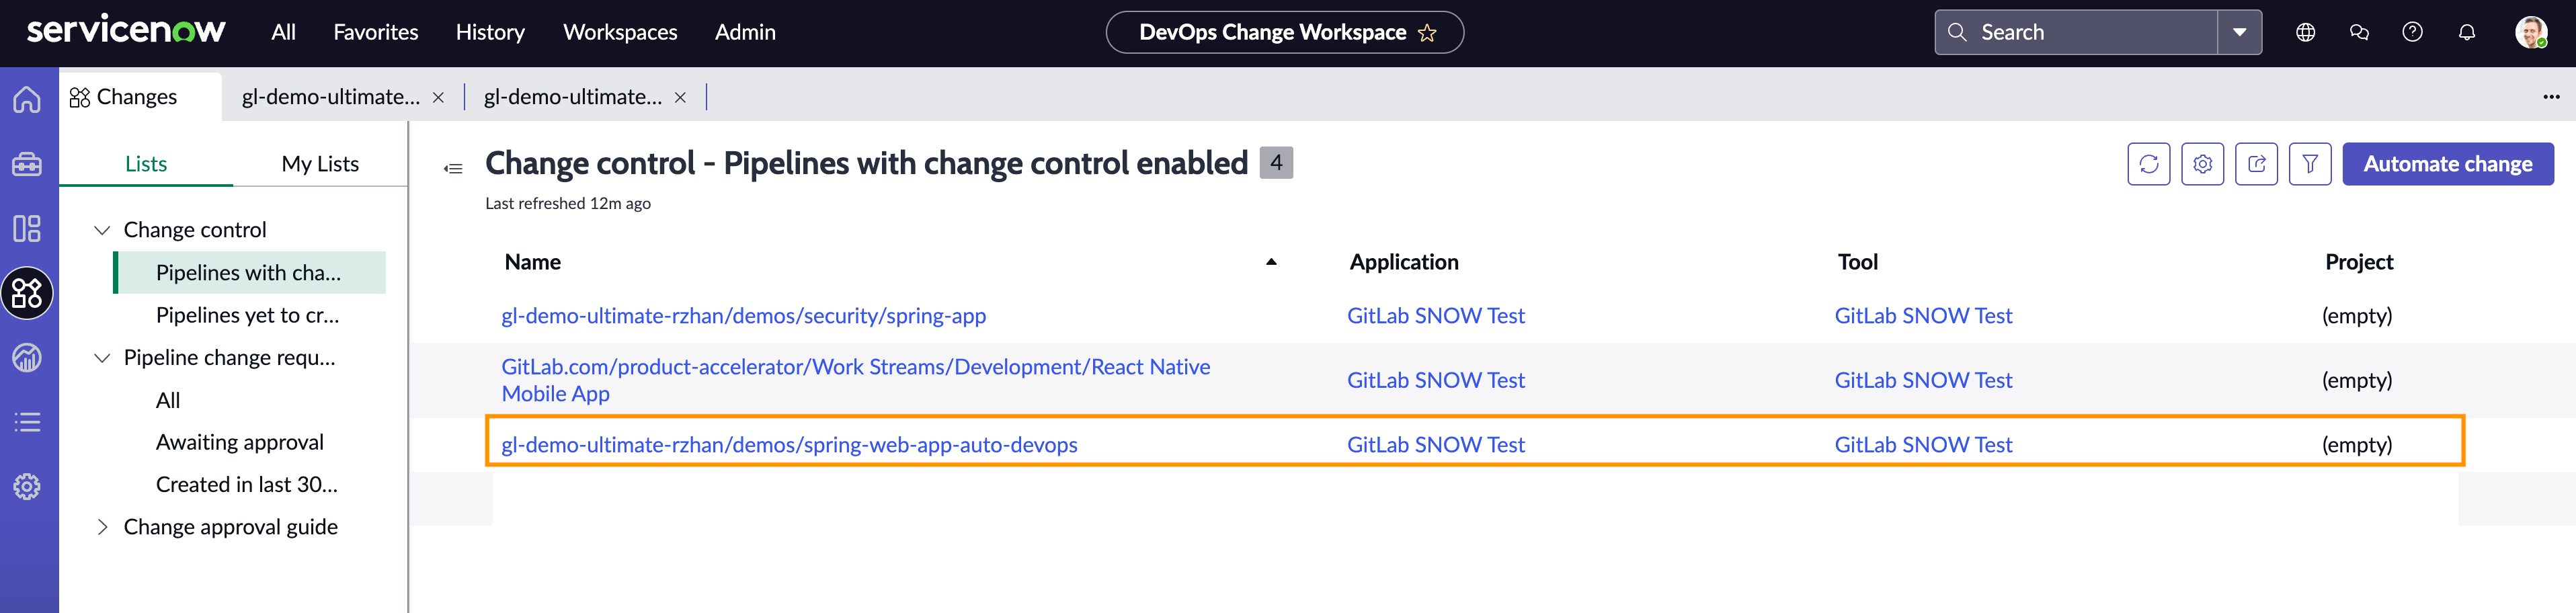Refresh the pipelines list
Viewport: 2576px width, 613px height.
pos(2148,163)
